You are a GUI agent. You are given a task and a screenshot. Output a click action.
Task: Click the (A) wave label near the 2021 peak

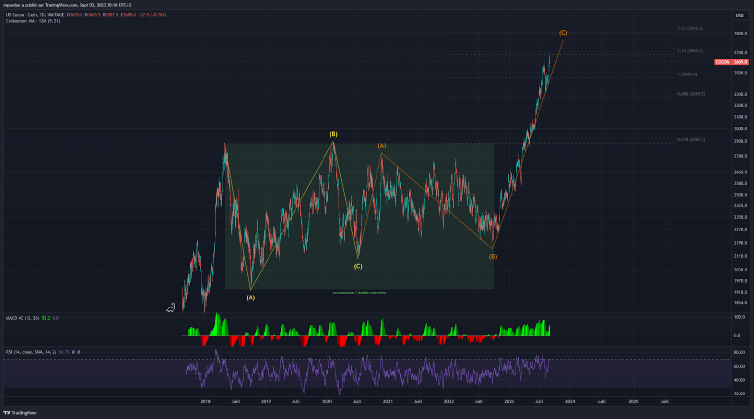click(x=381, y=146)
